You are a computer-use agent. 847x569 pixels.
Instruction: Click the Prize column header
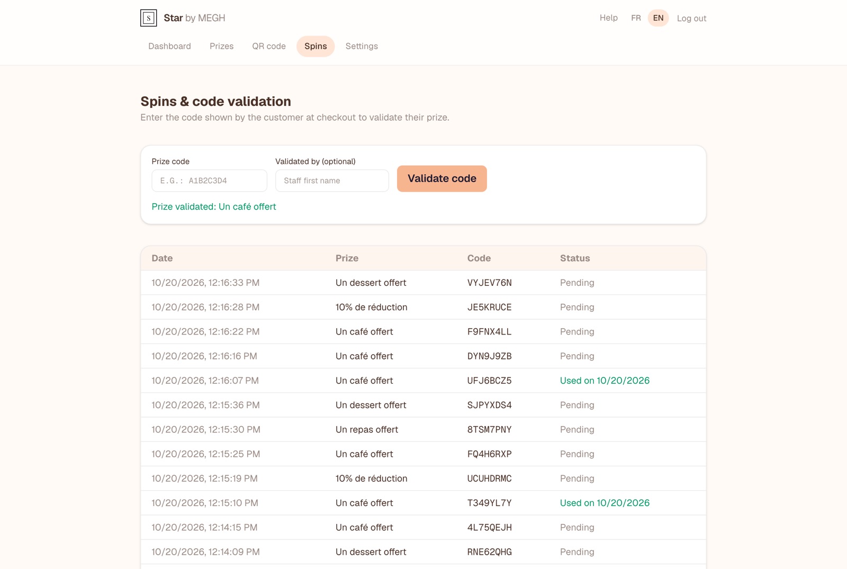(347, 258)
